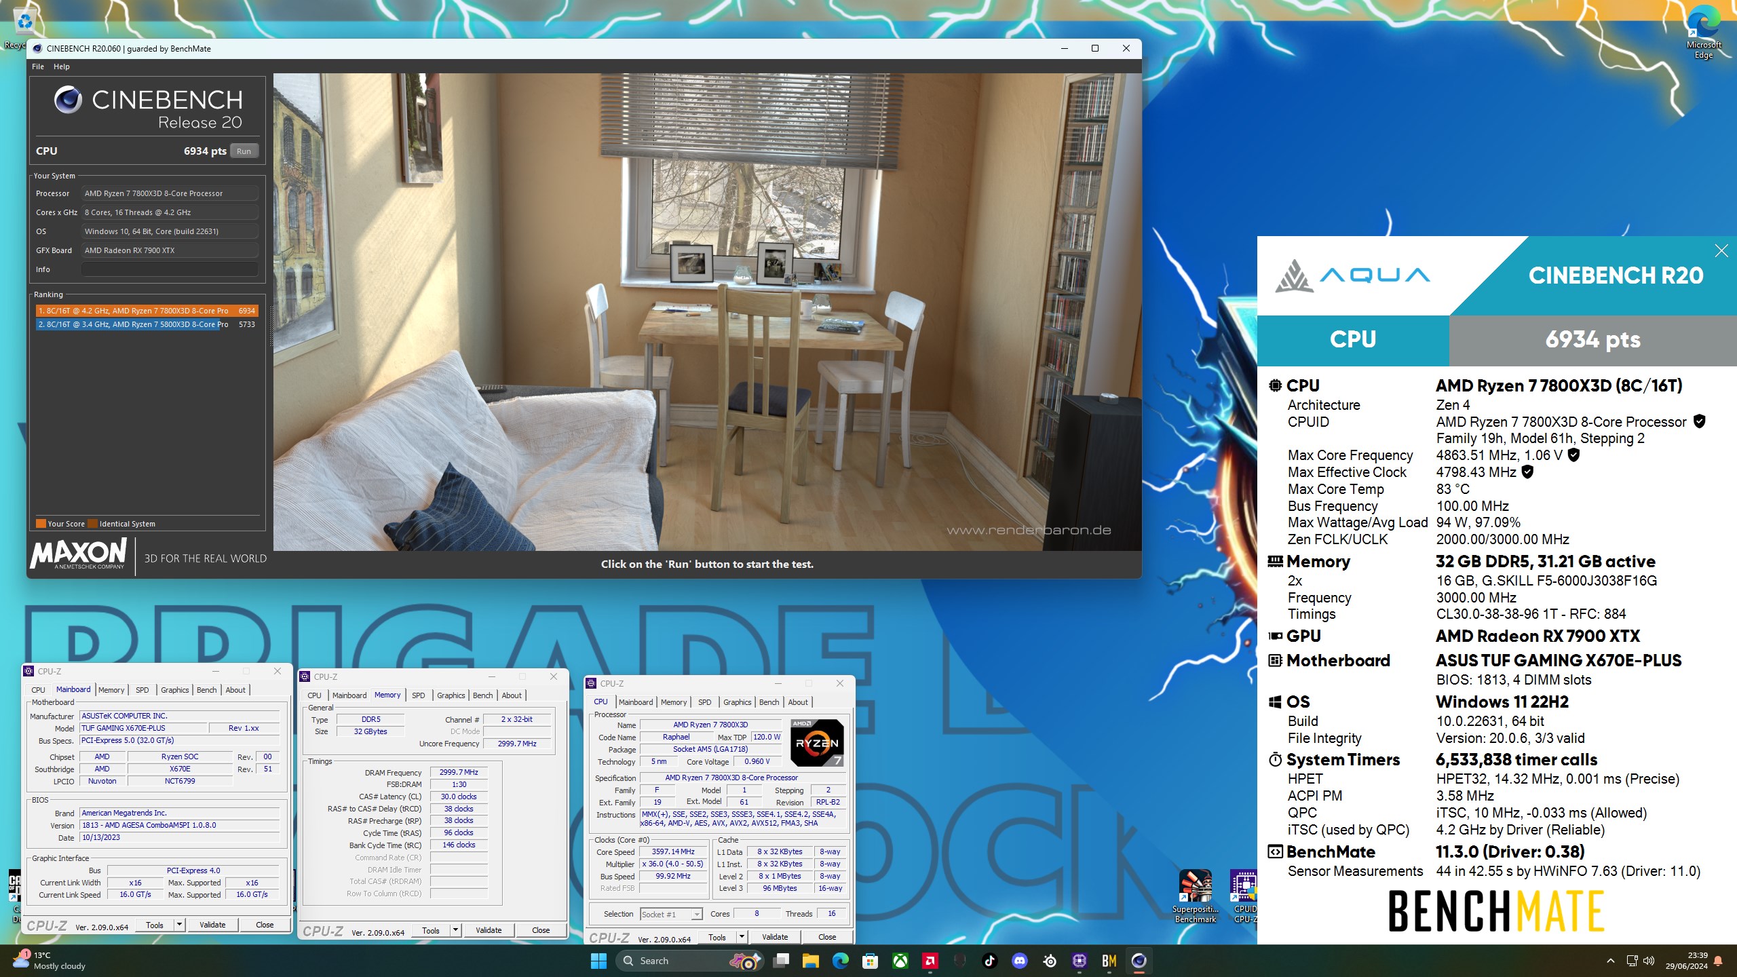Screen dimensions: 1737x977
Task: Open Microsoft Edge desktop shortcut
Action: coord(1703,32)
